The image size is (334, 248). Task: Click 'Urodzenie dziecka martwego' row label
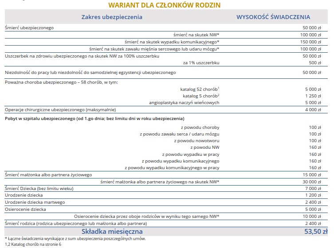click(x=35, y=202)
